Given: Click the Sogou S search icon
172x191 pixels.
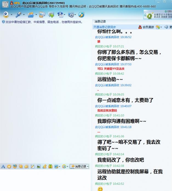Looking at the screenshot, I should (x=64, y=166).
